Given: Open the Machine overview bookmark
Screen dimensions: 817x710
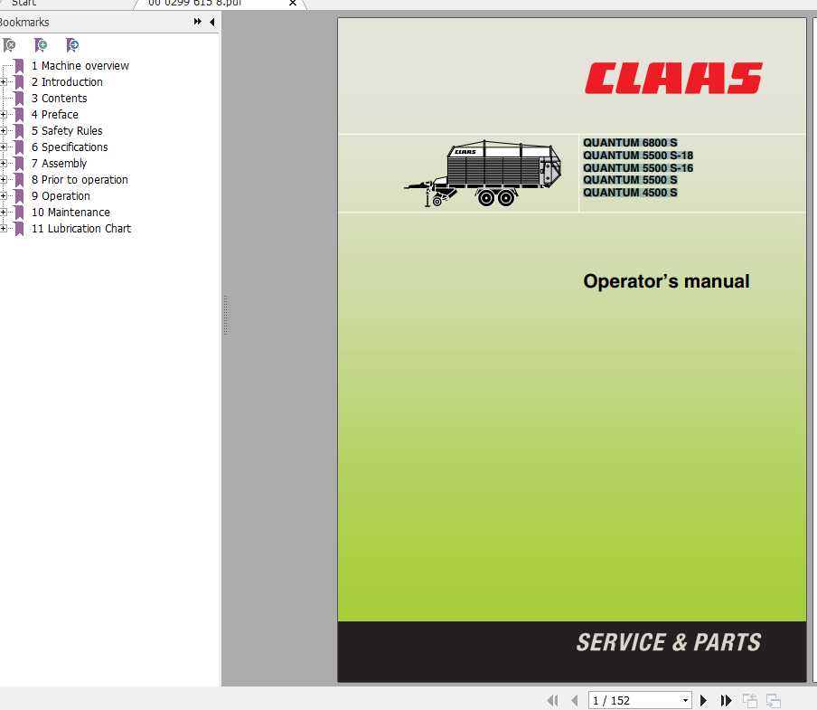Looking at the screenshot, I should click(80, 65).
